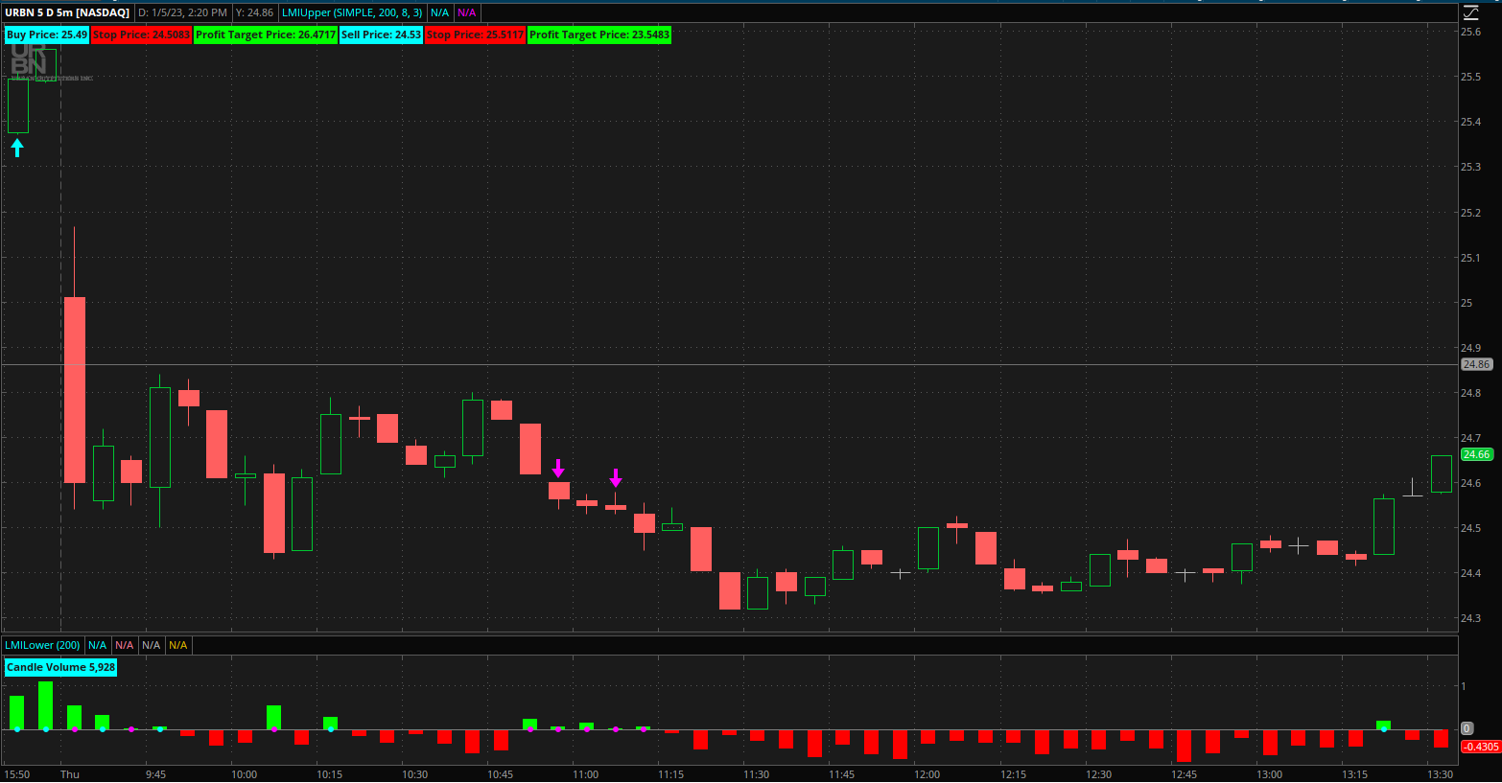Click the red -0.4305 lower study value bubble

tap(1481, 747)
